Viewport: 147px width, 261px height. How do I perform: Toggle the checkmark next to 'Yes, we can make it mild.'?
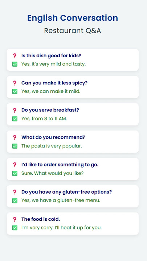pos(15,91)
